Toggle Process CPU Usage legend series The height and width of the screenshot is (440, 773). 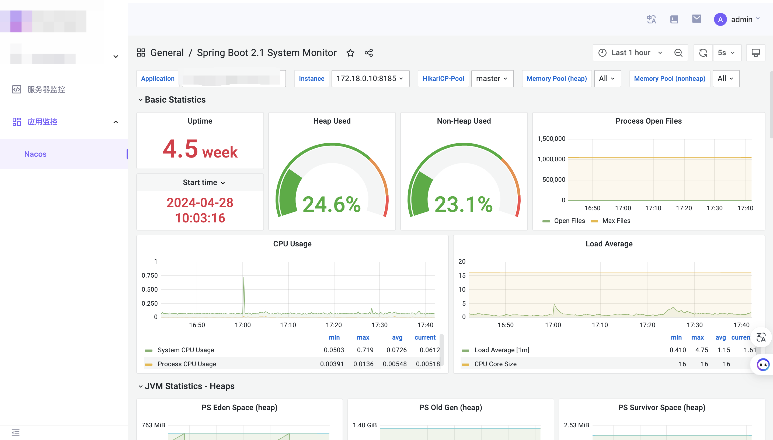click(x=187, y=364)
